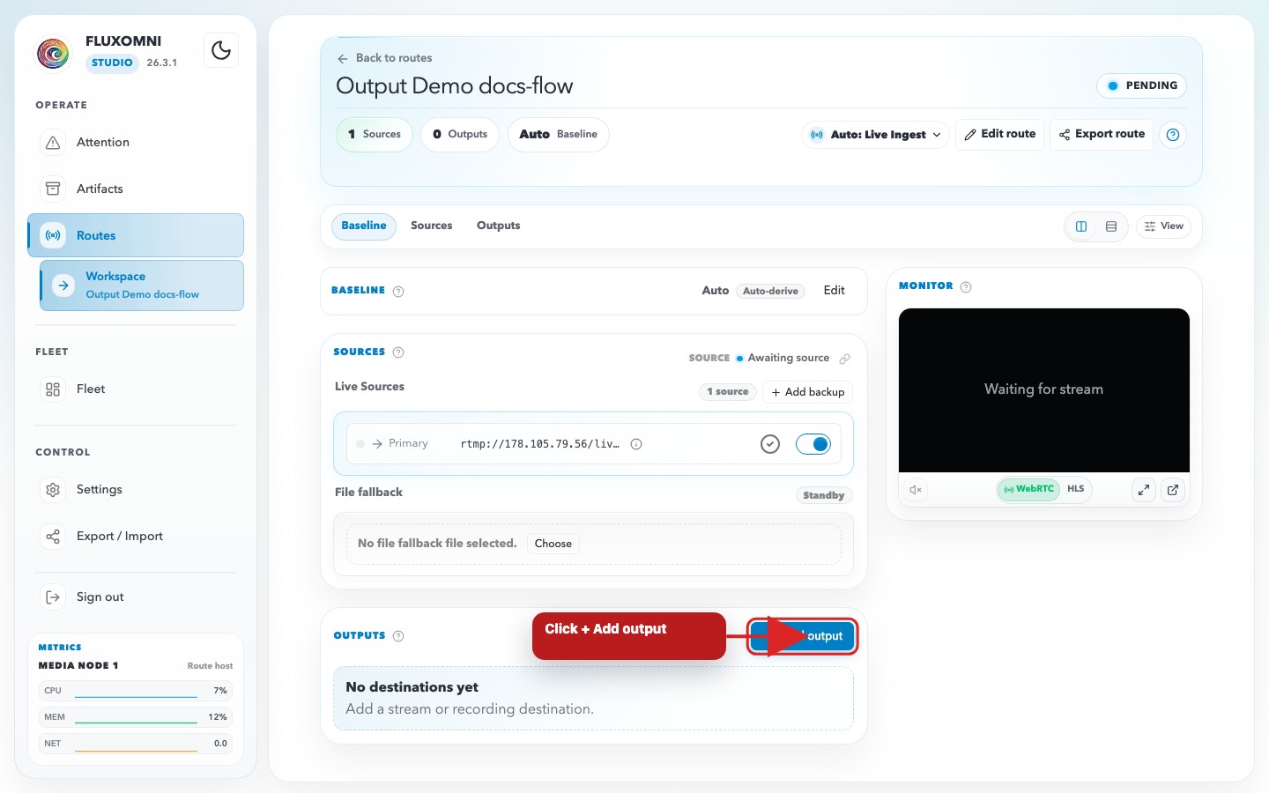Choose a file fallback file
The image size is (1269, 793).
tap(553, 544)
